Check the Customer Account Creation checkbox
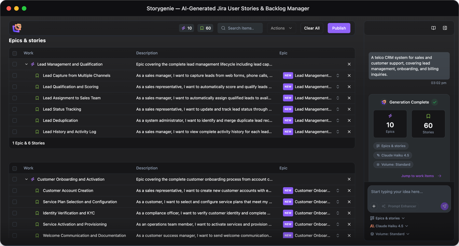The width and height of the screenshot is (459, 246). click(15, 191)
